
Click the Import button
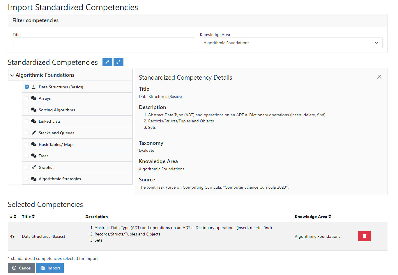[50, 268]
